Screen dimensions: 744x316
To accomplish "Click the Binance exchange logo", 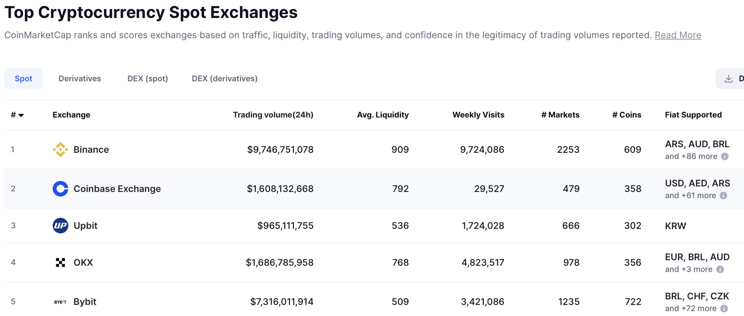I will point(61,149).
